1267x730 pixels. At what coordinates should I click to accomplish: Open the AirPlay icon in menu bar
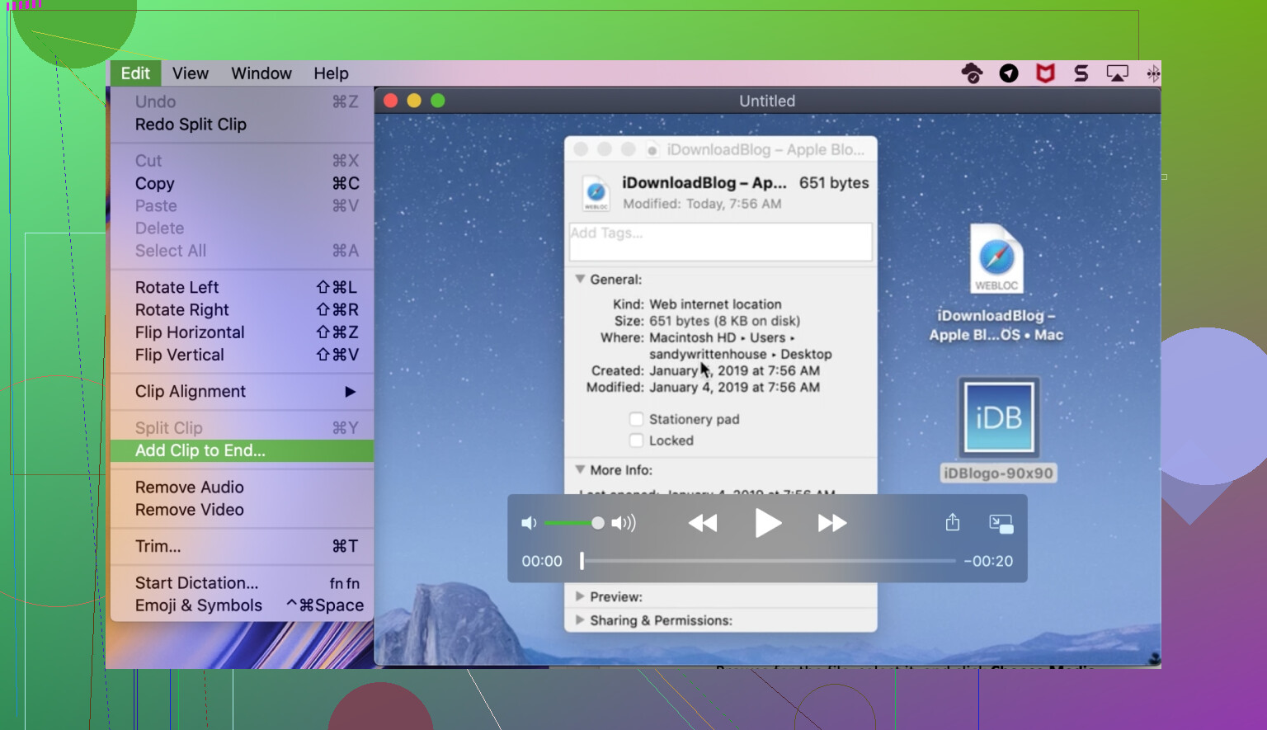pos(1117,73)
